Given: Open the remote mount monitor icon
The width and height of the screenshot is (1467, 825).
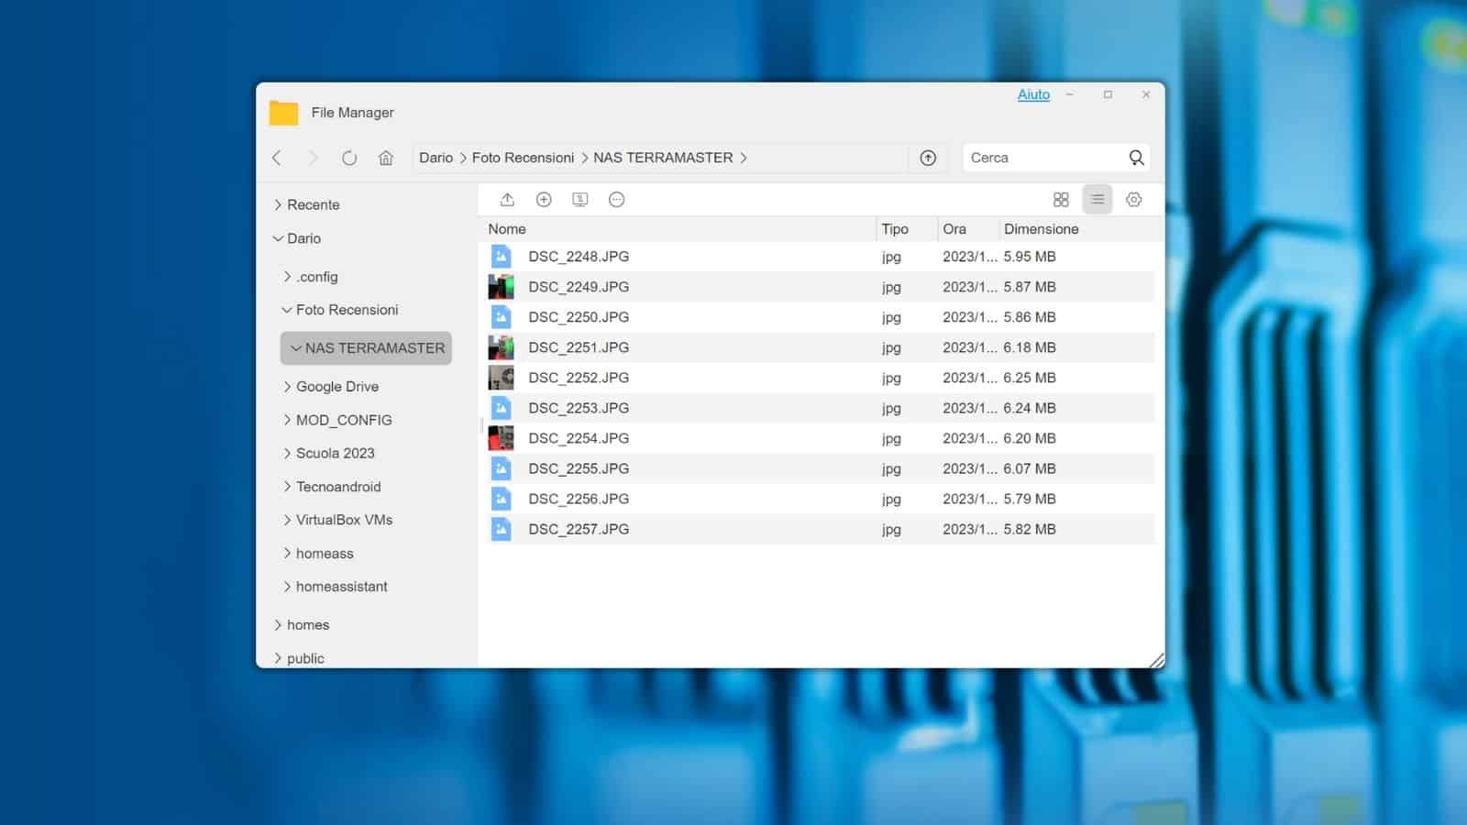Looking at the screenshot, I should click(x=580, y=200).
